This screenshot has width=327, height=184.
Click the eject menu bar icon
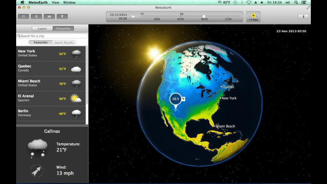tap(256, 3)
